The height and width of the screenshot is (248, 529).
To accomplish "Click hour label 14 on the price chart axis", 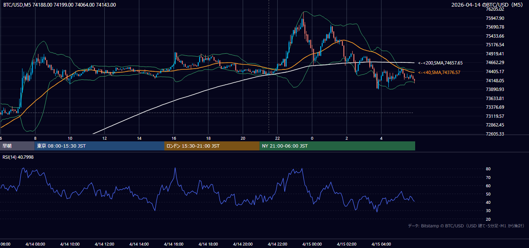I will coord(139,138).
